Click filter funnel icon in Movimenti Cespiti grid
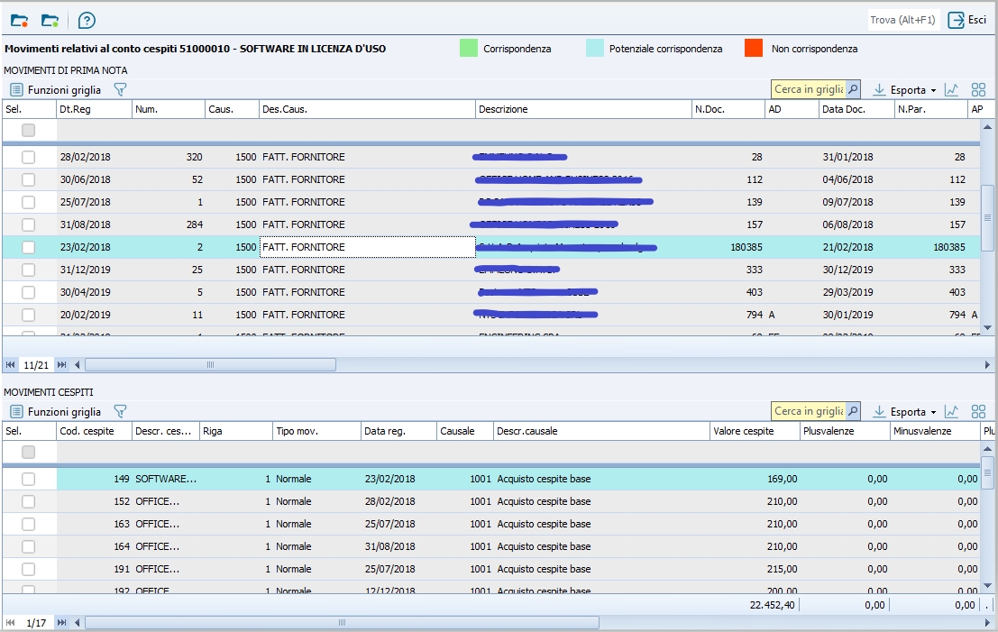 120,411
